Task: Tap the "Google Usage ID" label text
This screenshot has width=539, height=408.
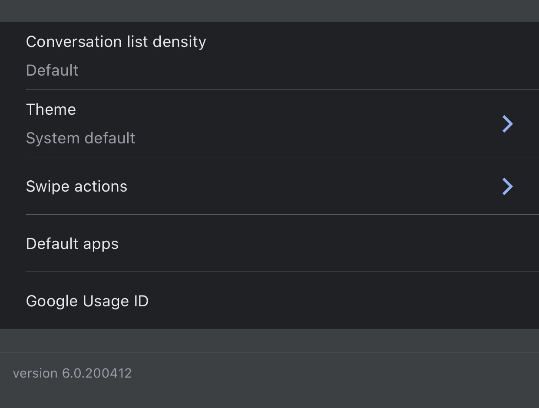Action: (87, 301)
